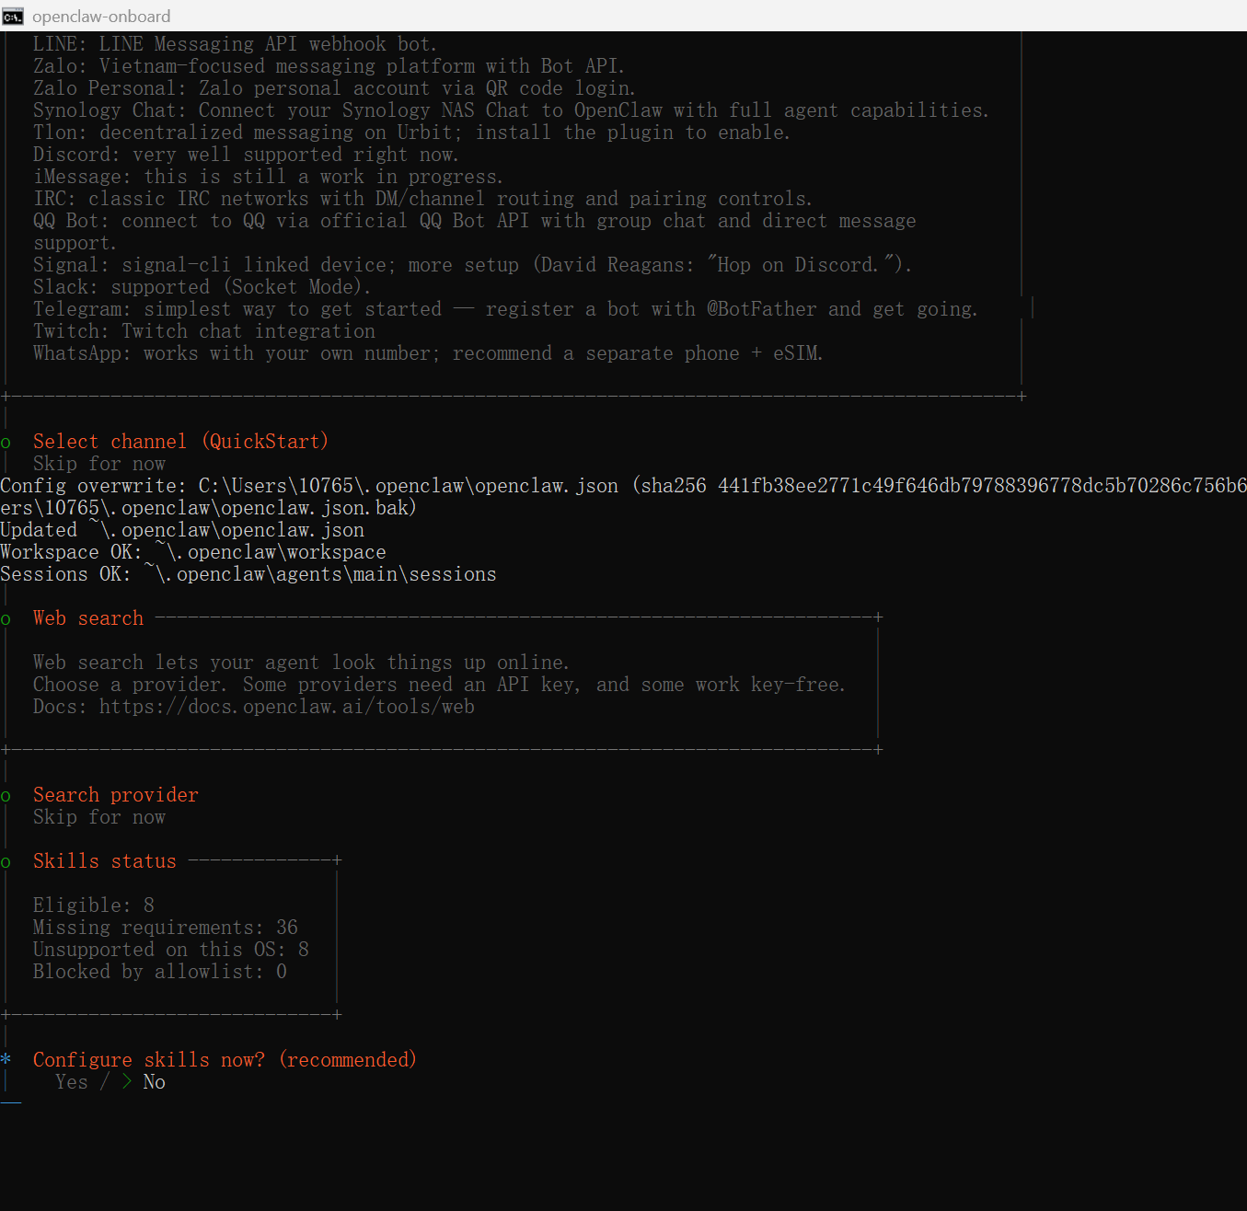The image size is (1247, 1211).
Task: Click 'Skip for now' under Select channel
Action: 99,464
